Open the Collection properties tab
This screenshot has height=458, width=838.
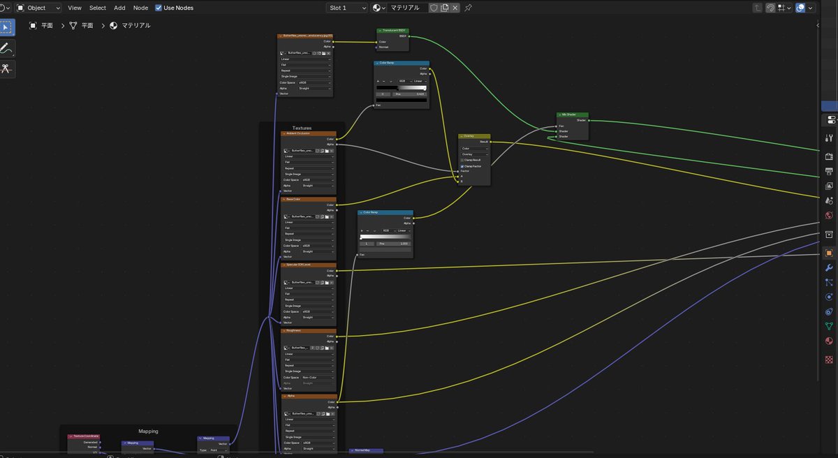[830, 235]
